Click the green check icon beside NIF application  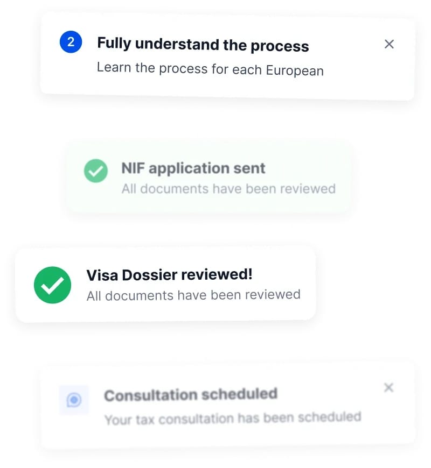click(x=95, y=171)
